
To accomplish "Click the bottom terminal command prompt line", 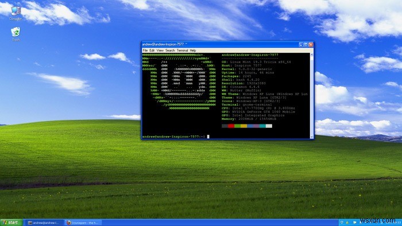I will point(176,137).
